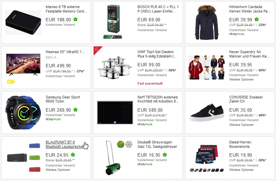Click the green badge beside Samsung Gear price
This screenshot has width=276, height=181.
coord(76,110)
